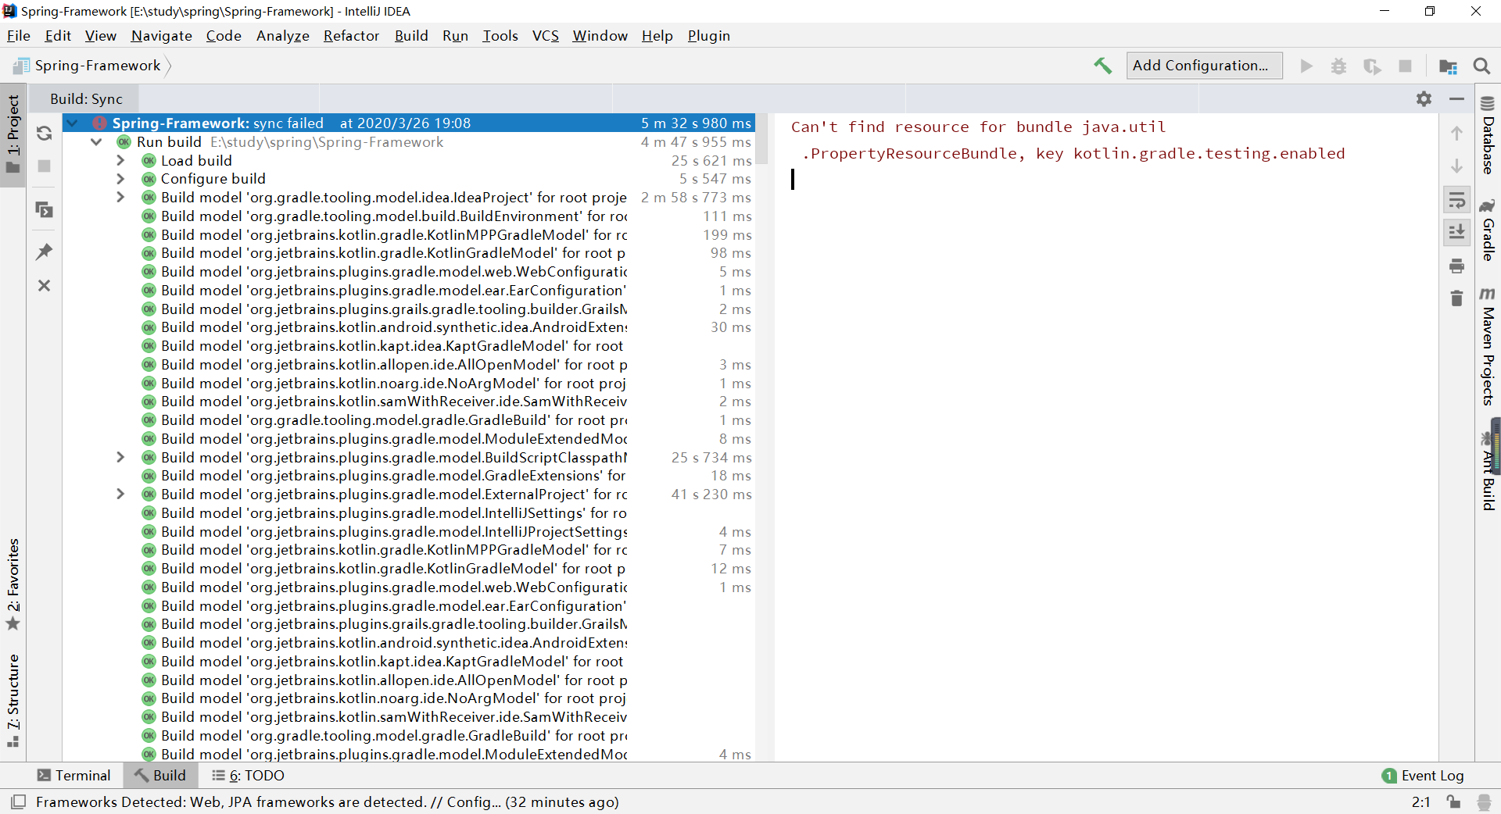Select the Build: Sync tab

coord(86,99)
